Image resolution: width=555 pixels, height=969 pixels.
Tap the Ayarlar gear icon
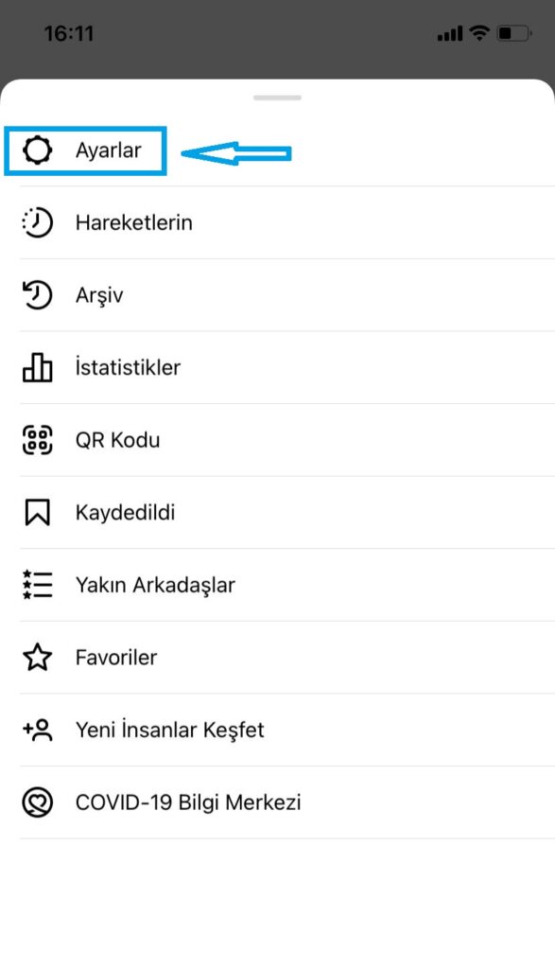coord(37,150)
